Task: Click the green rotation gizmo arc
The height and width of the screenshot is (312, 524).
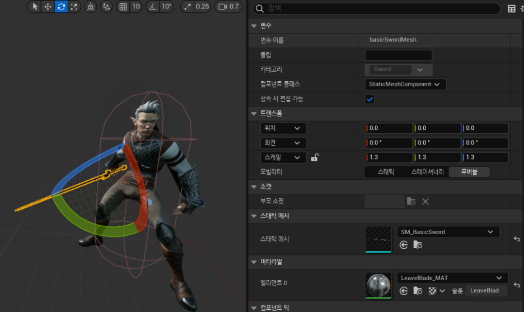Action: [90, 223]
